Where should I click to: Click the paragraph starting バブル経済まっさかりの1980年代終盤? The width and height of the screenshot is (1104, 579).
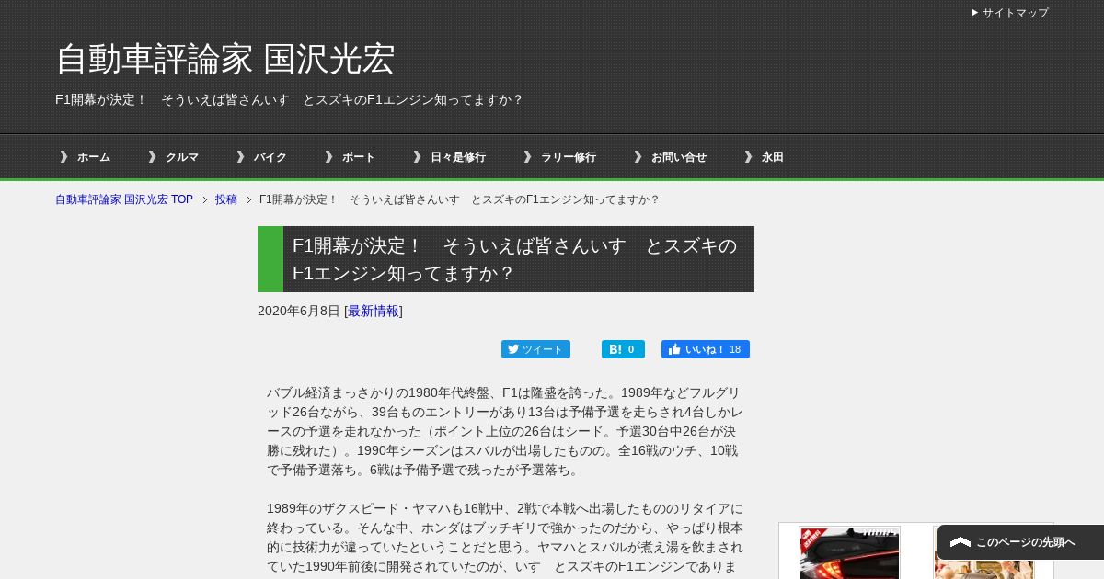point(505,431)
